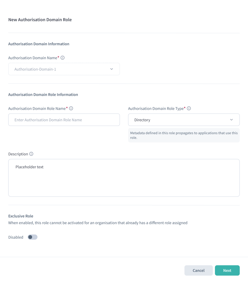Click the Disabled label beside the switch

pos(16,237)
